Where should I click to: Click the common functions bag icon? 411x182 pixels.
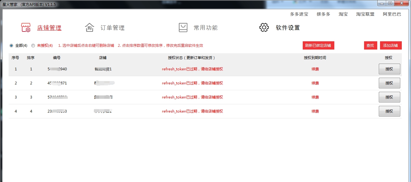pyautogui.click(x=183, y=28)
